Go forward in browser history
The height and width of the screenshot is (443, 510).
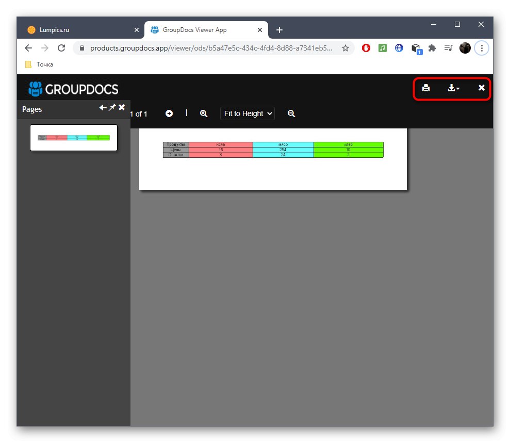[45, 48]
